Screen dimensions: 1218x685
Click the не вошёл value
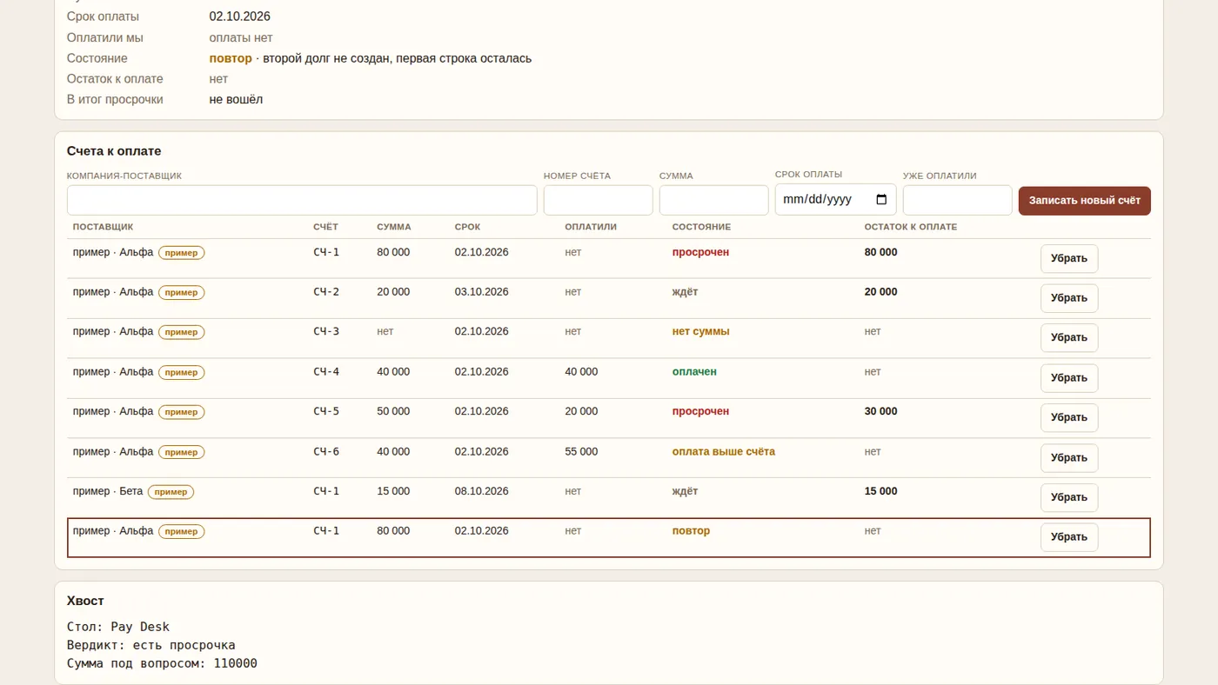[236, 99]
